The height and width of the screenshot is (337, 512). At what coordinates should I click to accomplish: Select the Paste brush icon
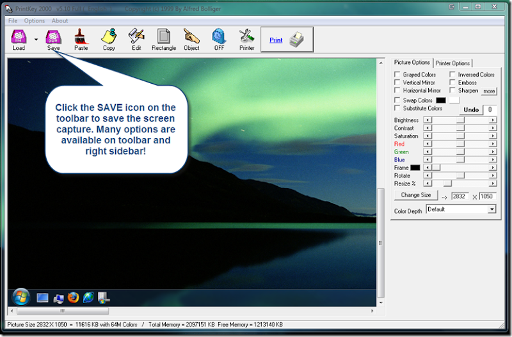[81, 36]
